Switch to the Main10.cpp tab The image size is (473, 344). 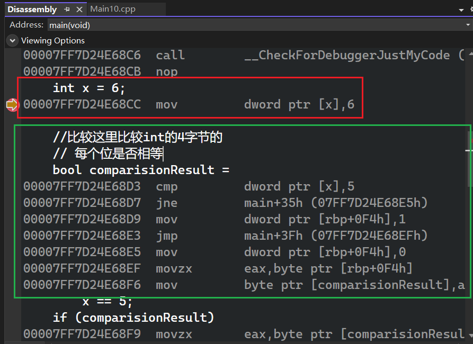[113, 9]
